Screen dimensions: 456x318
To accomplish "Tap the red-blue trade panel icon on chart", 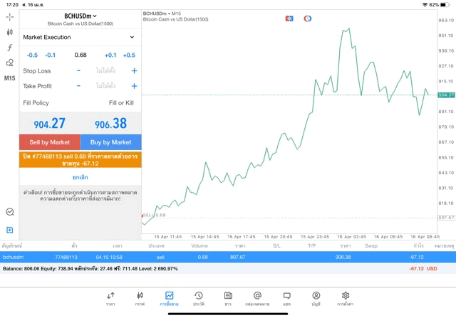I will click(x=289, y=18).
